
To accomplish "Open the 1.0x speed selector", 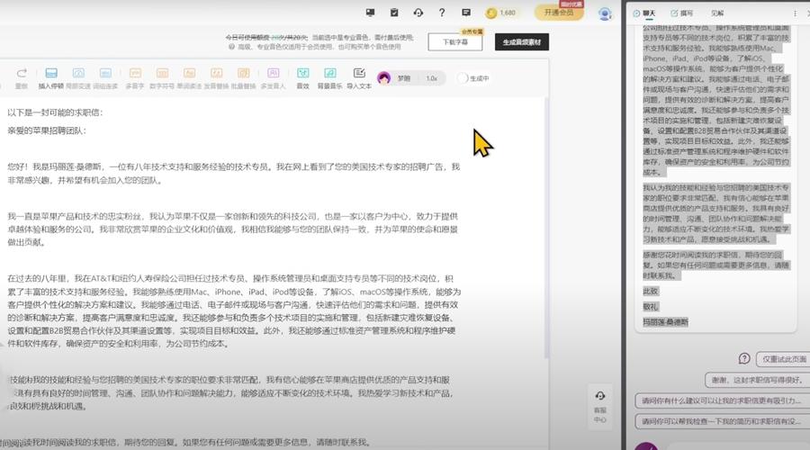I will [432, 78].
